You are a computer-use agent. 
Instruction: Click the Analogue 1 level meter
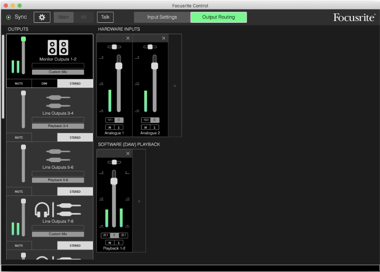coord(110,101)
